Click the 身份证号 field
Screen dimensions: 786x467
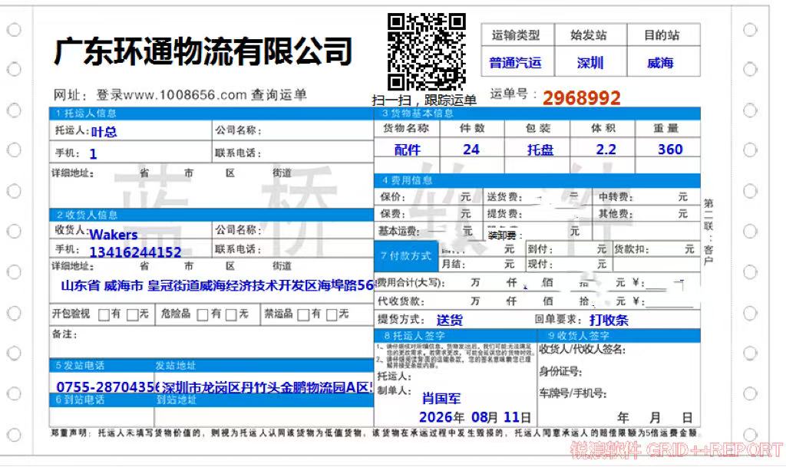coord(619,371)
